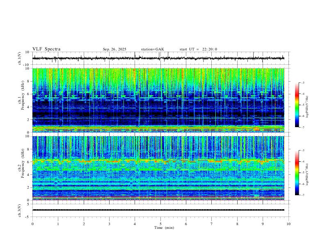Click lower colorbar log(PSD) label
Image resolution: width=325 pixels, height=251 pixels.
pos(307,174)
